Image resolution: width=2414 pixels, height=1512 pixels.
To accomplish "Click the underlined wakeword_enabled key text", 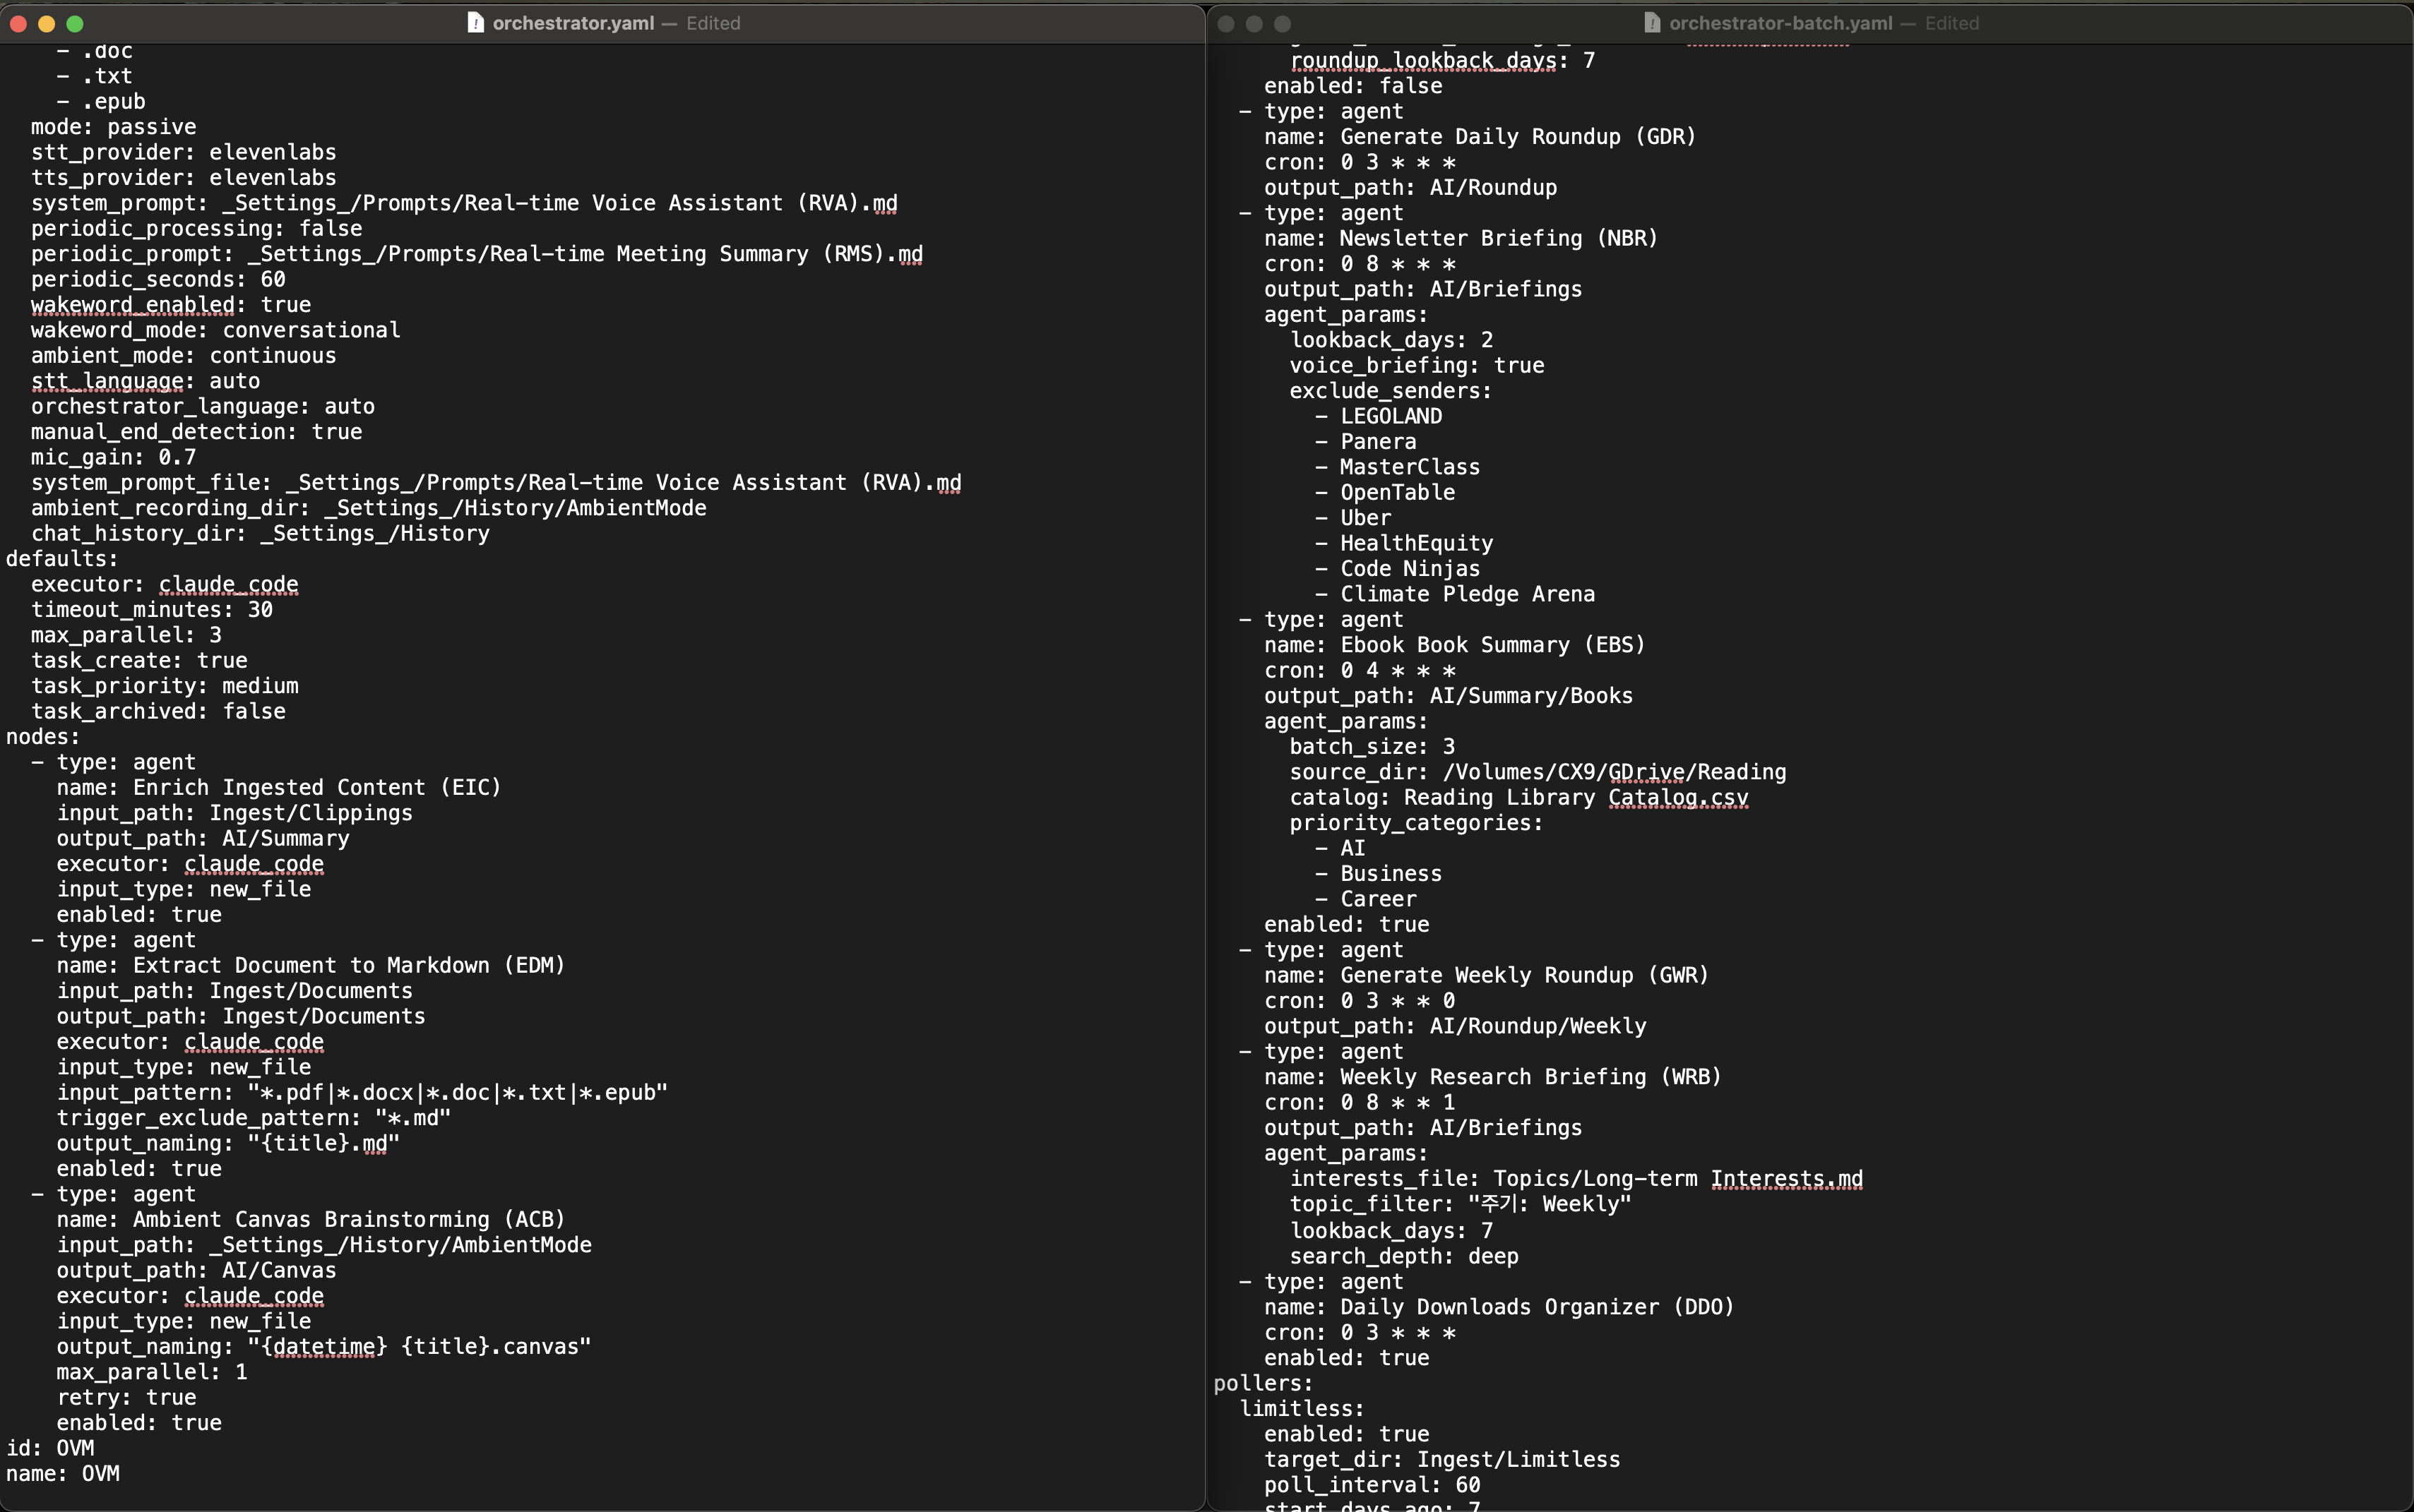I will pos(132,305).
